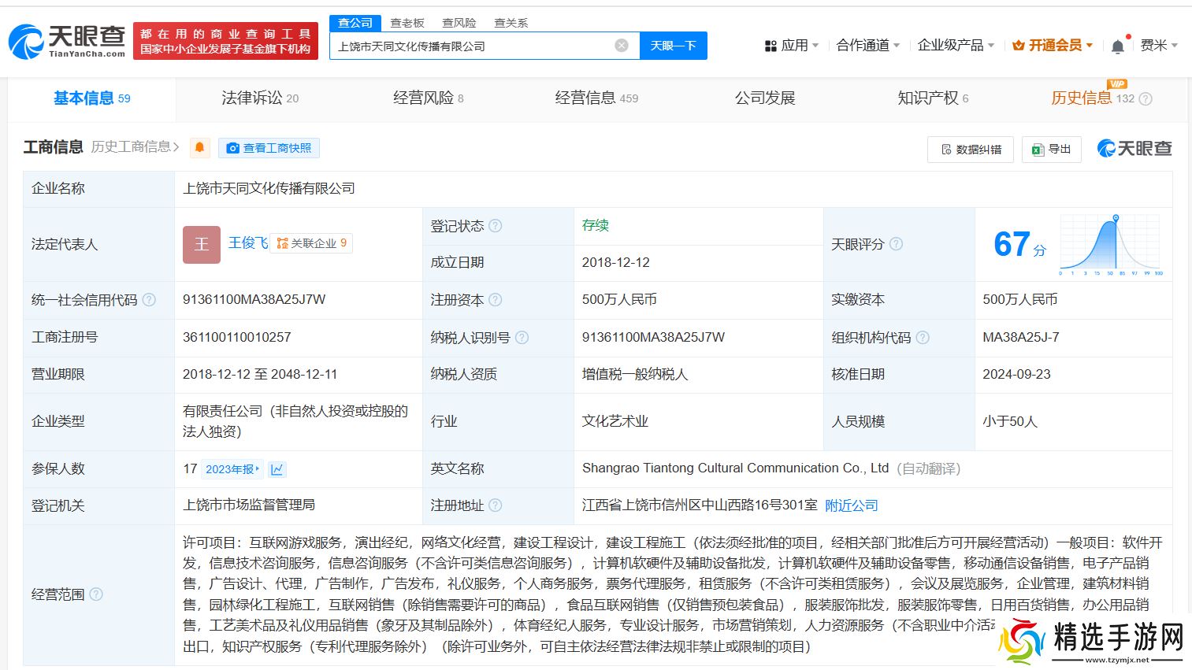This screenshot has width=1192, height=670.
Task: Click the 天眼一下 search button
Action: coord(674,45)
